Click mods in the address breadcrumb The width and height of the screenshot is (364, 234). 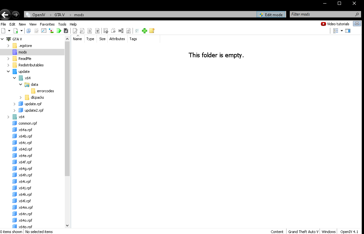click(x=79, y=15)
